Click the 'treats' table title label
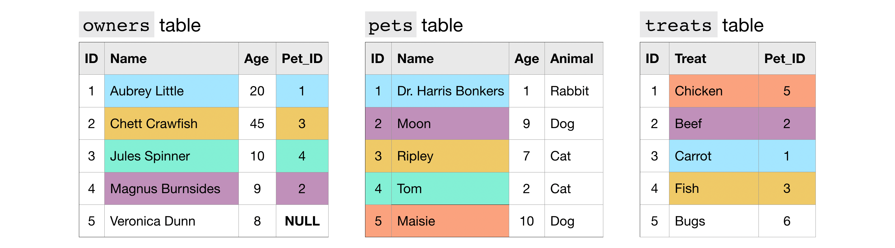Viewport: 895px width, 248px height. point(678,25)
